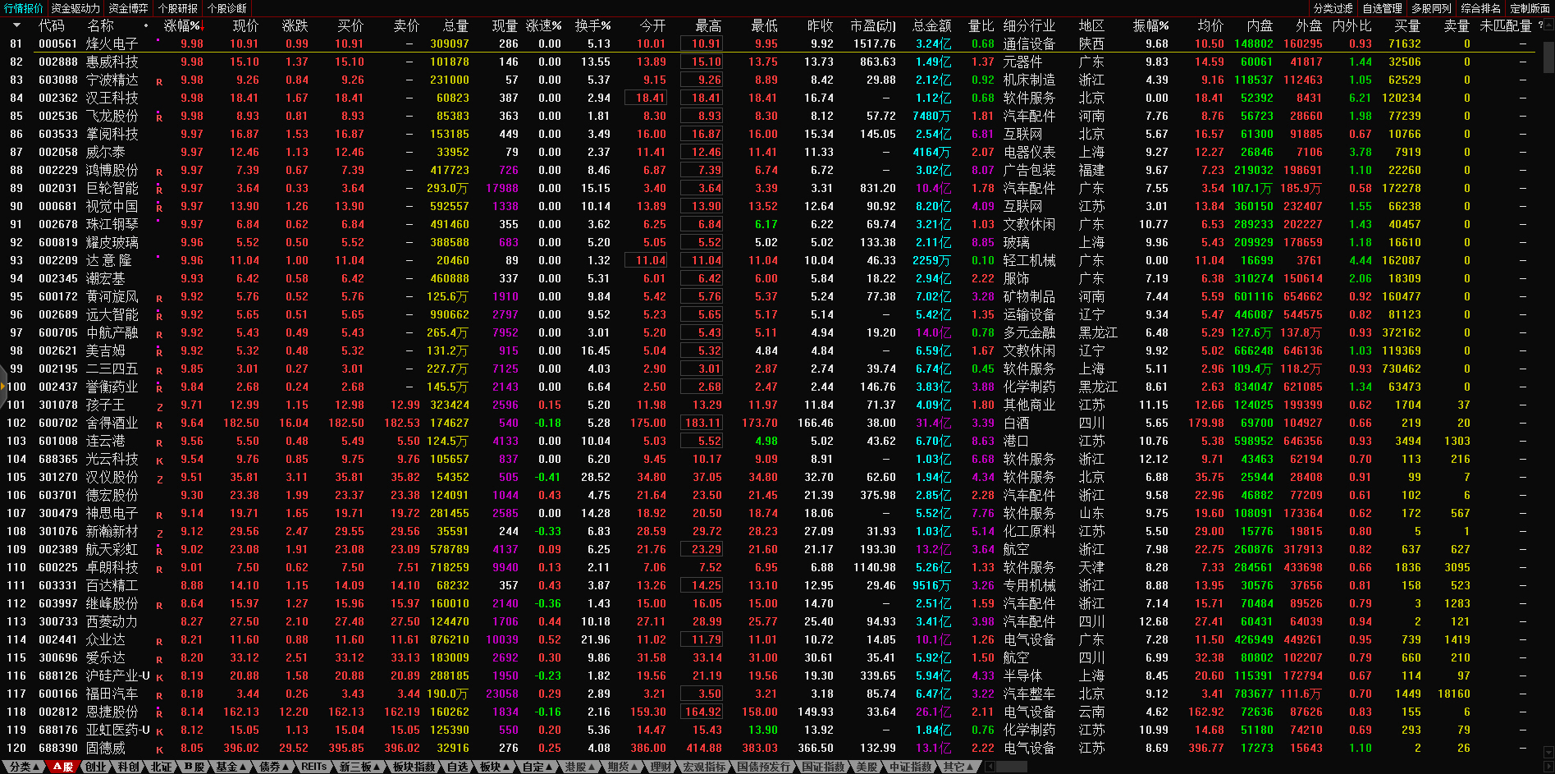Click the Z marker beside 孩子王
The height and width of the screenshot is (774, 1555).
159,407
